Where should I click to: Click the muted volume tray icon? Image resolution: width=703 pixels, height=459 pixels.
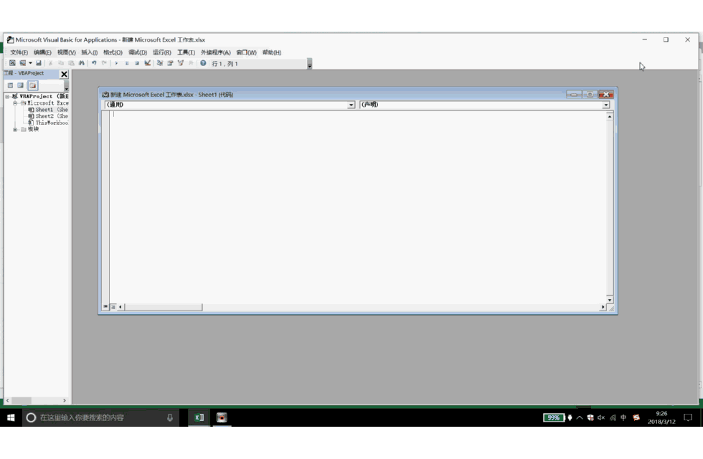point(601,417)
